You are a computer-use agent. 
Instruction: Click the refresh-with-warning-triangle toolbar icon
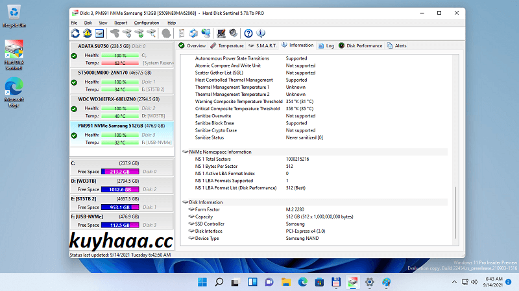click(88, 33)
